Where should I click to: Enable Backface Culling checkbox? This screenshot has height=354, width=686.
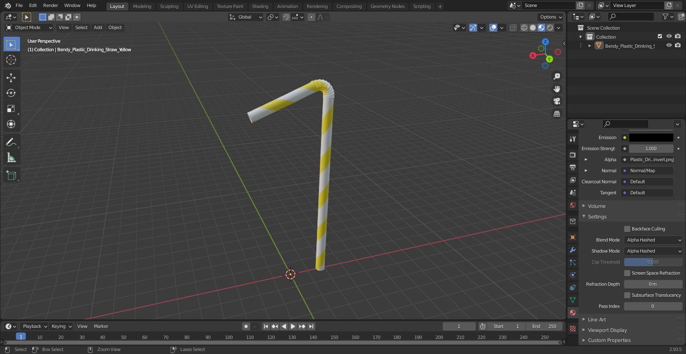pos(627,229)
